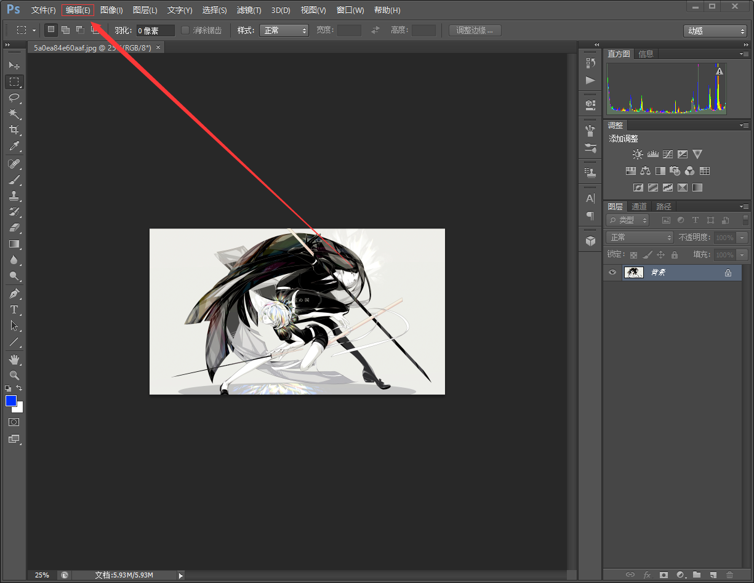Toggle Lock all for layer
Screen dimensions: 754x583
(675, 255)
